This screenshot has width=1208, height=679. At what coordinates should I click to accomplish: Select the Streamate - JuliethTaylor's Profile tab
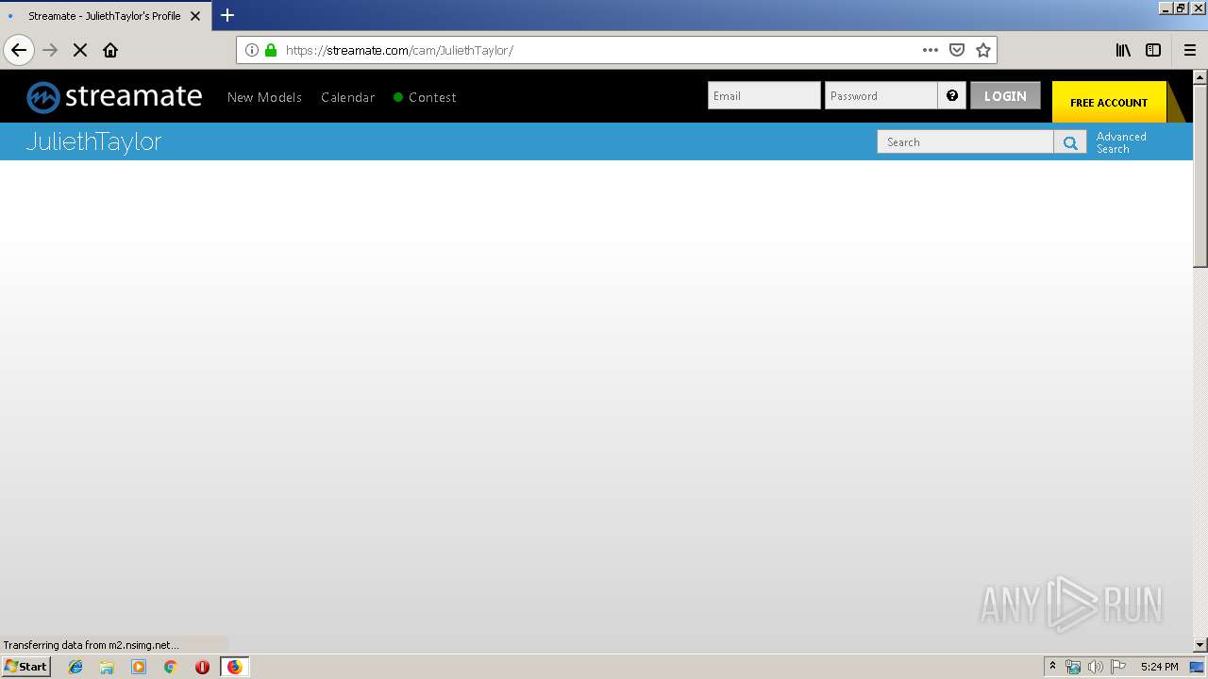pos(106,16)
